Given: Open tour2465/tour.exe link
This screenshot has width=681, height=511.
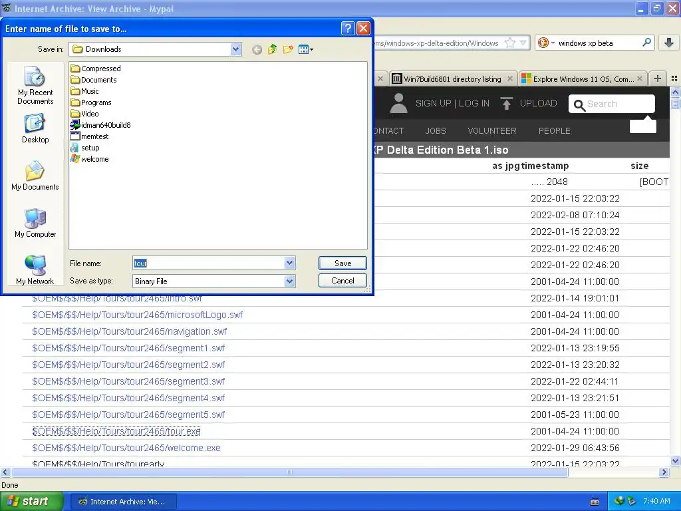Looking at the screenshot, I should tap(116, 431).
